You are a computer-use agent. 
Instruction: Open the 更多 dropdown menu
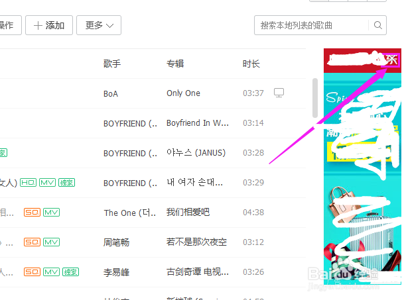click(99, 25)
